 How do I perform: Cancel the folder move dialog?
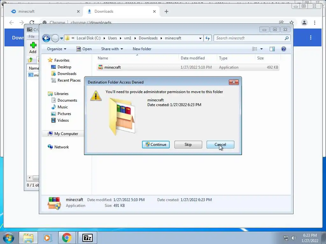click(x=220, y=145)
